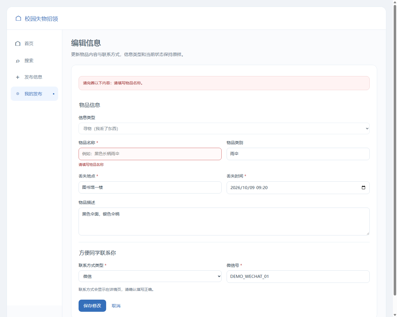
Task: Click the circle icon beside 我的发布
Action: tap(18, 94)
